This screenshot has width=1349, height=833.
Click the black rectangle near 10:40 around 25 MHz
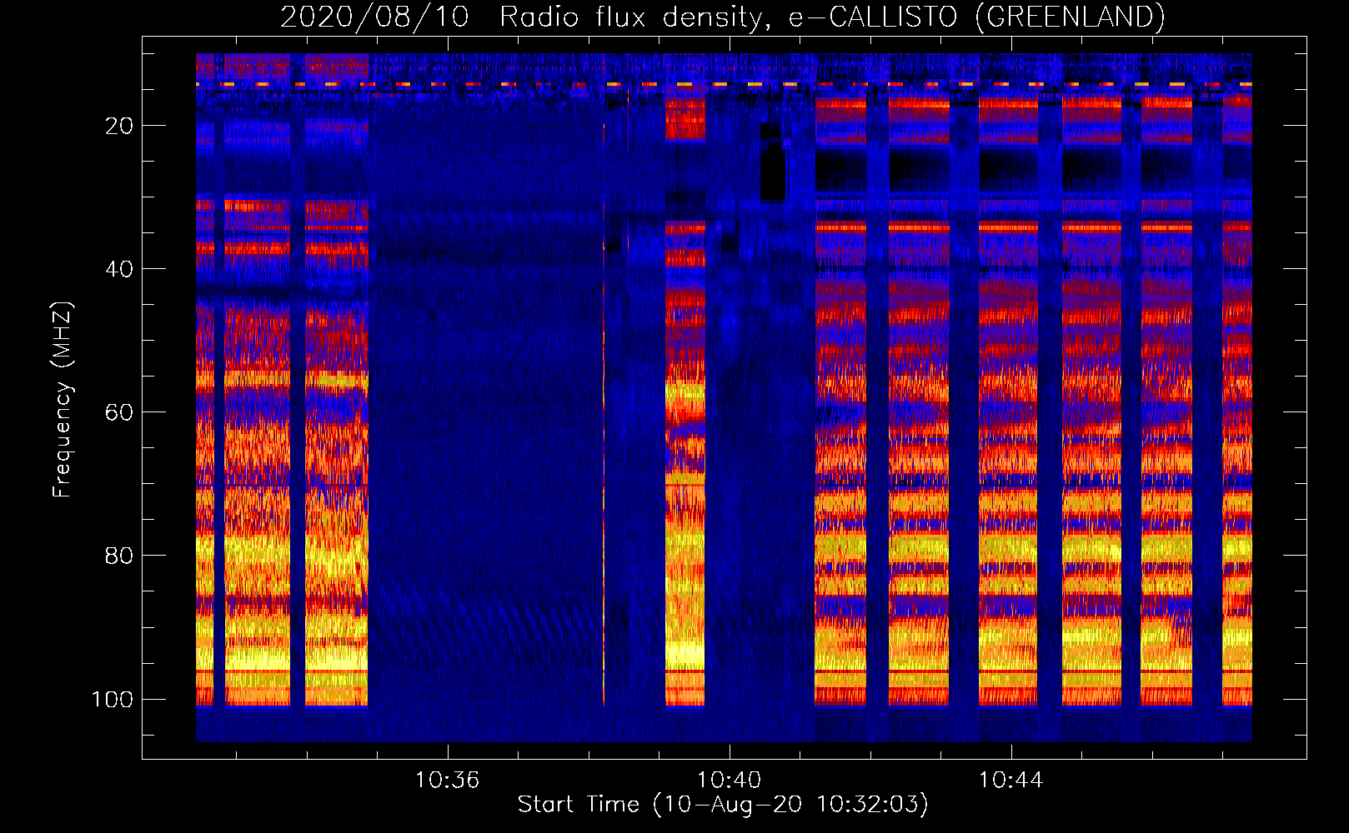click(772, 162)
